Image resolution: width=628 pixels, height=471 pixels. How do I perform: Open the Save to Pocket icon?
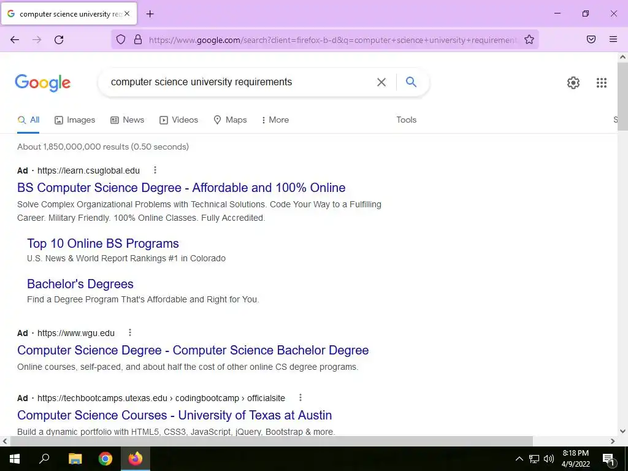click(x=591, y=39)
